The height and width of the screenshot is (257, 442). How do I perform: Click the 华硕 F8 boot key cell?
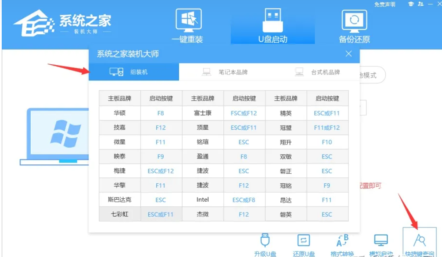point(161,113)
